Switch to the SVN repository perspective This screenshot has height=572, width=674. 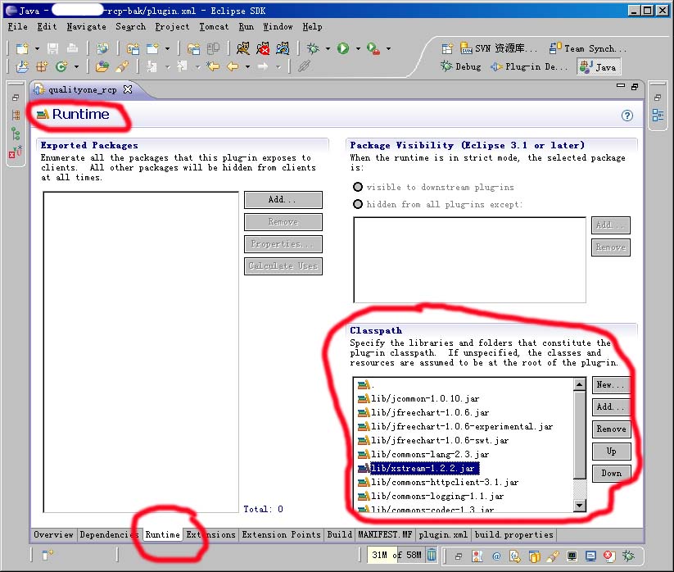[498, 48]
